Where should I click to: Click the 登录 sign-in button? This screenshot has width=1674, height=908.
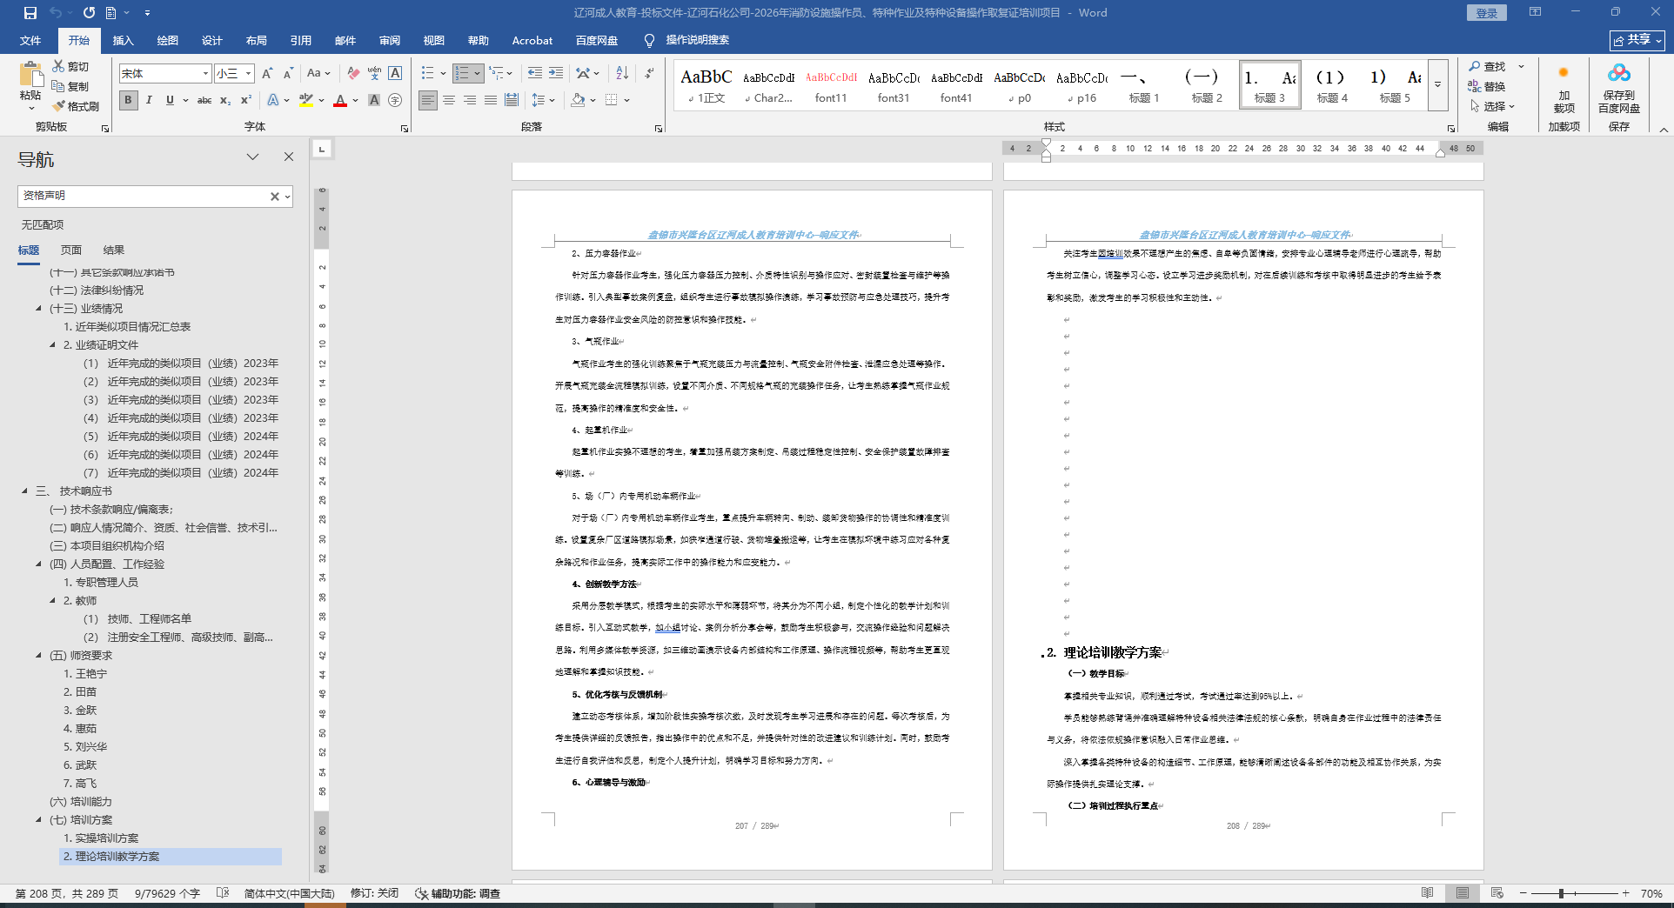(1486, 13)
